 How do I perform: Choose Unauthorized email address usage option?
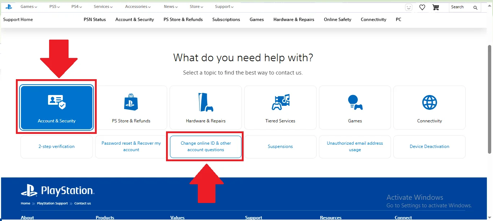(355, 146)
